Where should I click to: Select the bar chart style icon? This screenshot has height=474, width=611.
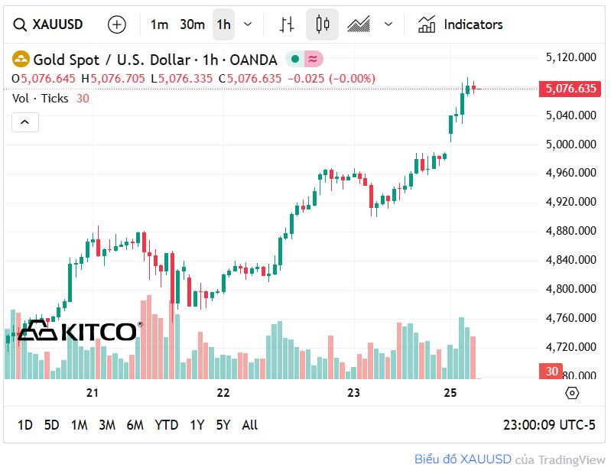tap(287, 24)
